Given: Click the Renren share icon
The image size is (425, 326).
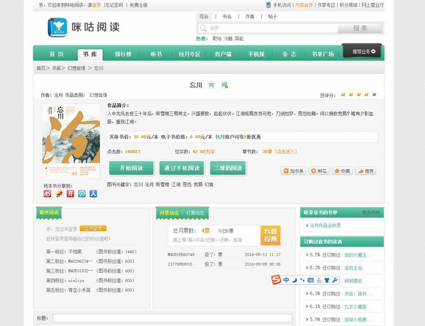Looking at the screenshot, I should 92,194.
